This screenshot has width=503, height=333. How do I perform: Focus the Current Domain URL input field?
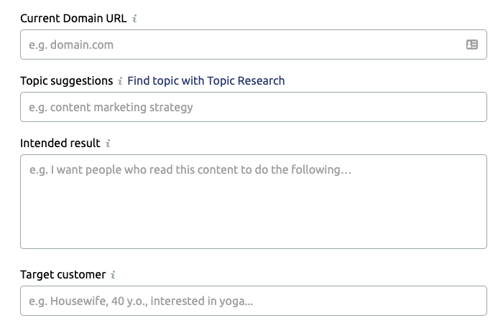pos(254,44)
